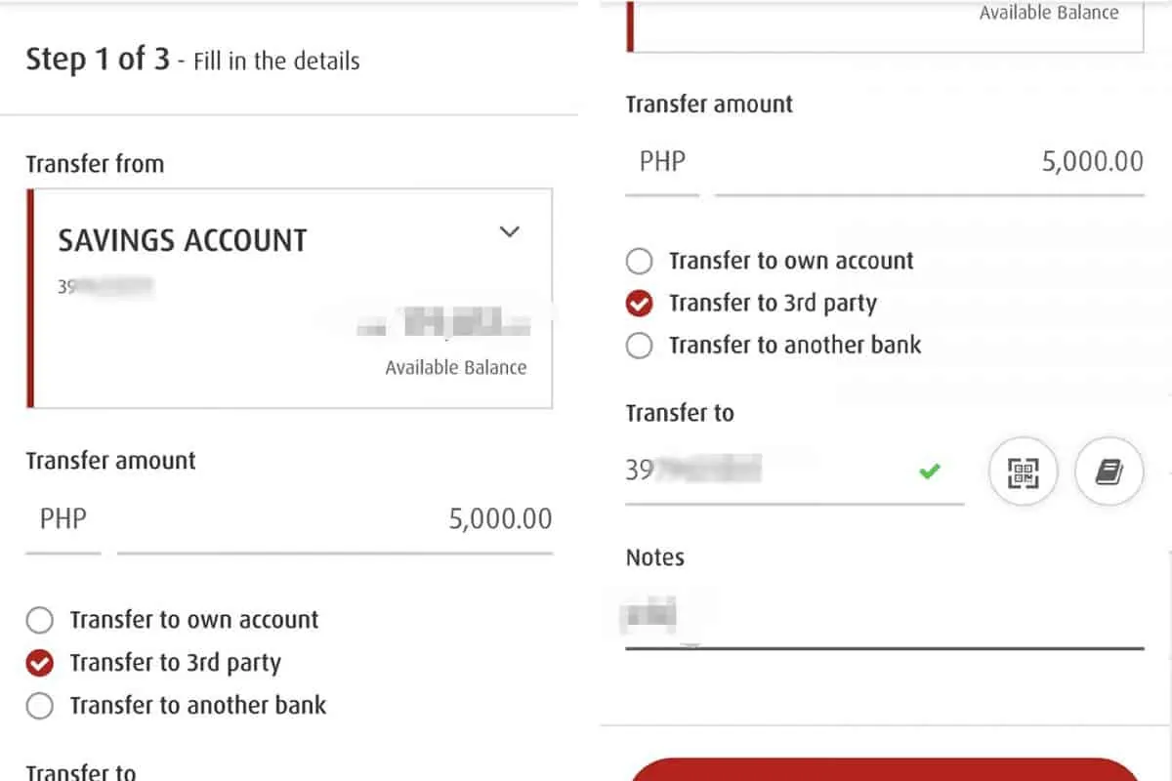1172x781 pixels.
Task: Expand the Savings Account dropdown chevron
Action: click(509, 232)
